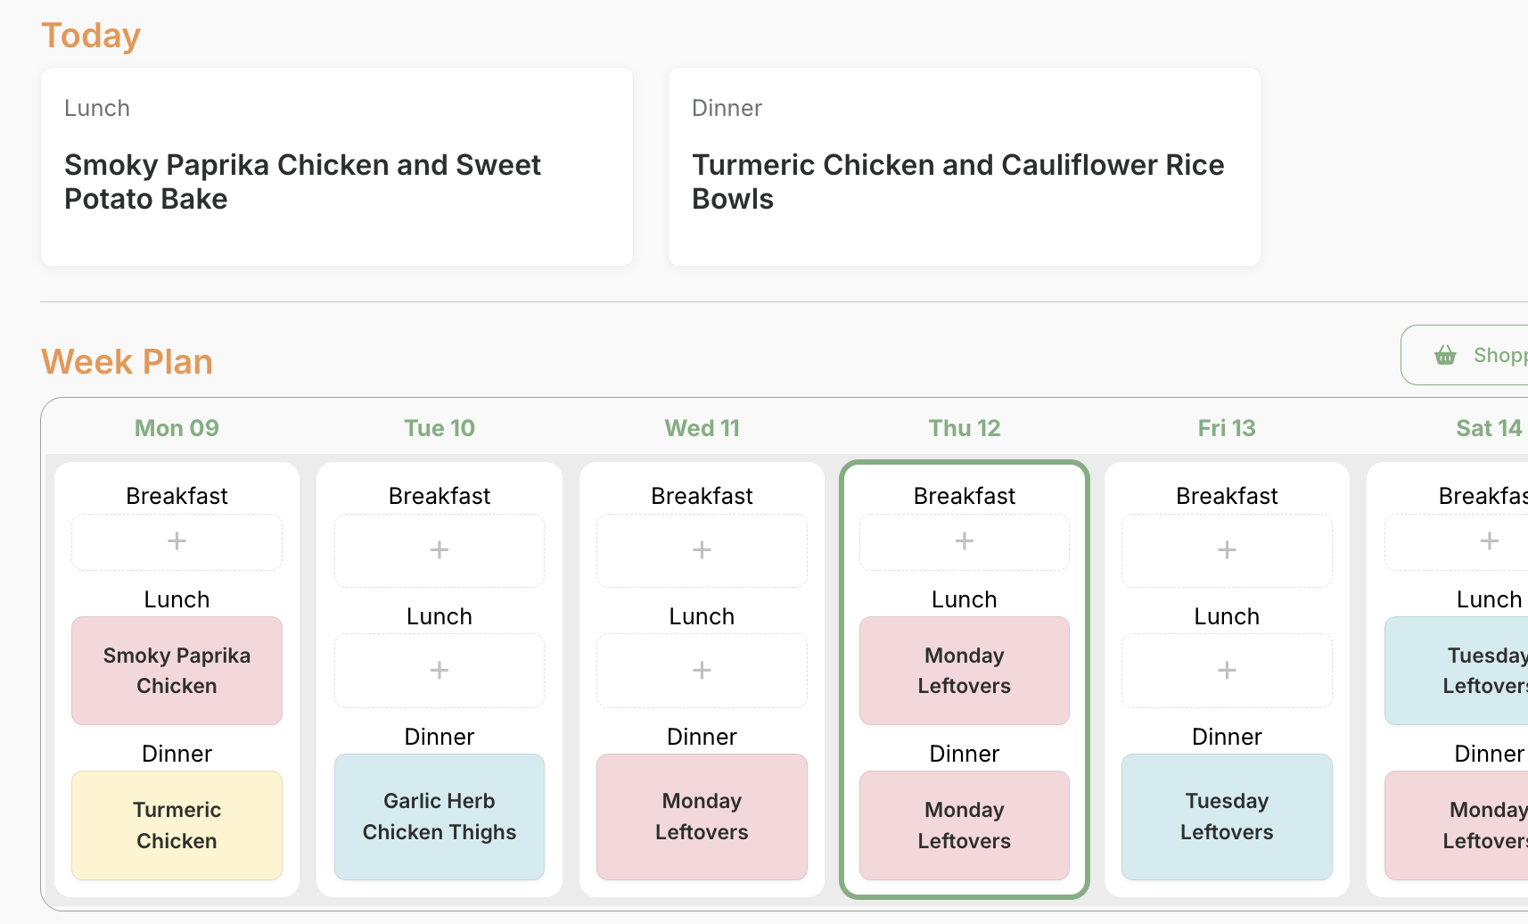Add breakfast for Thursday 12
The height and width of the screenshot is (924, 1528).
[964, 541]
